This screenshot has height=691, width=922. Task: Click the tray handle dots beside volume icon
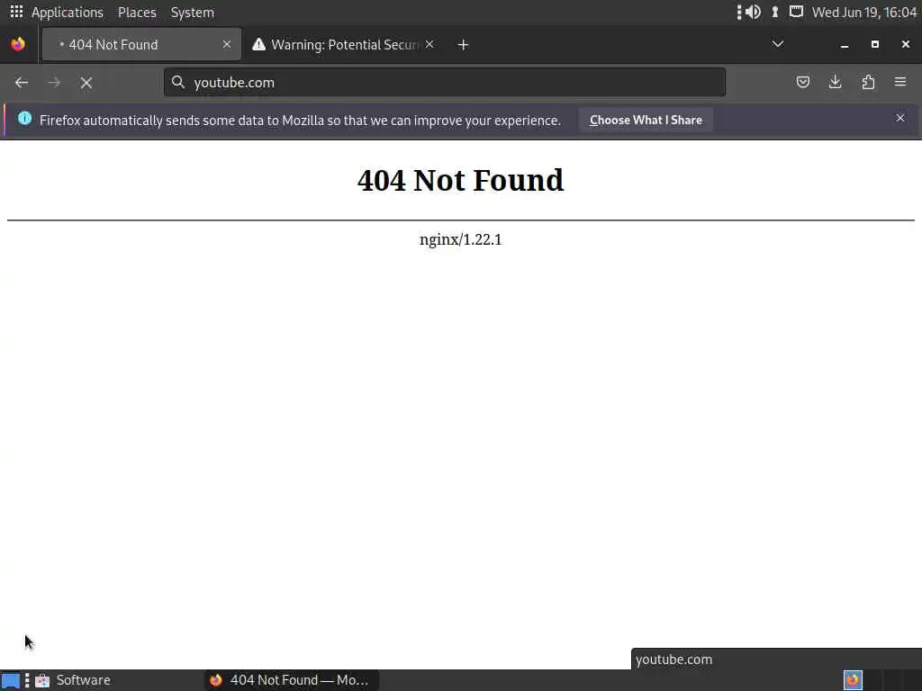[x=739, y=12]
